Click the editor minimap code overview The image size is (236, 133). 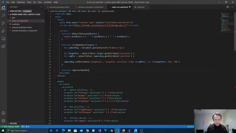[227, 23]
